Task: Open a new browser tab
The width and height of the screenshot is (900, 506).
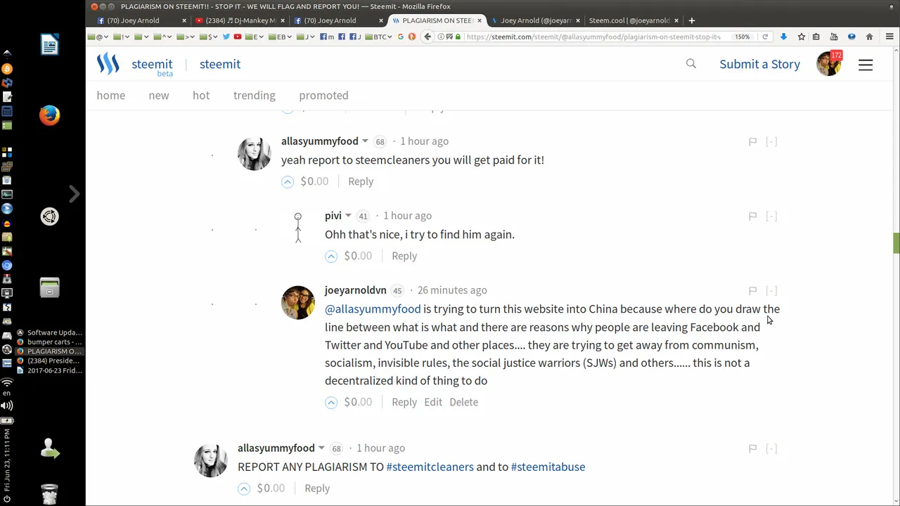Action: click(x=692, y=20)
